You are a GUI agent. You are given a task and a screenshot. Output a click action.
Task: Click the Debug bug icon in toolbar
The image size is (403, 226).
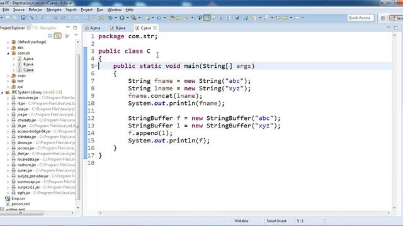click(111, 18)
